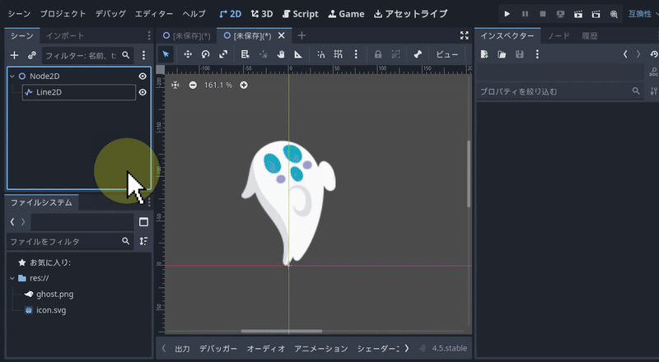Open the デバッグ menu
Image resolution: width=659 pixels, height=362 pixels.
110,14
